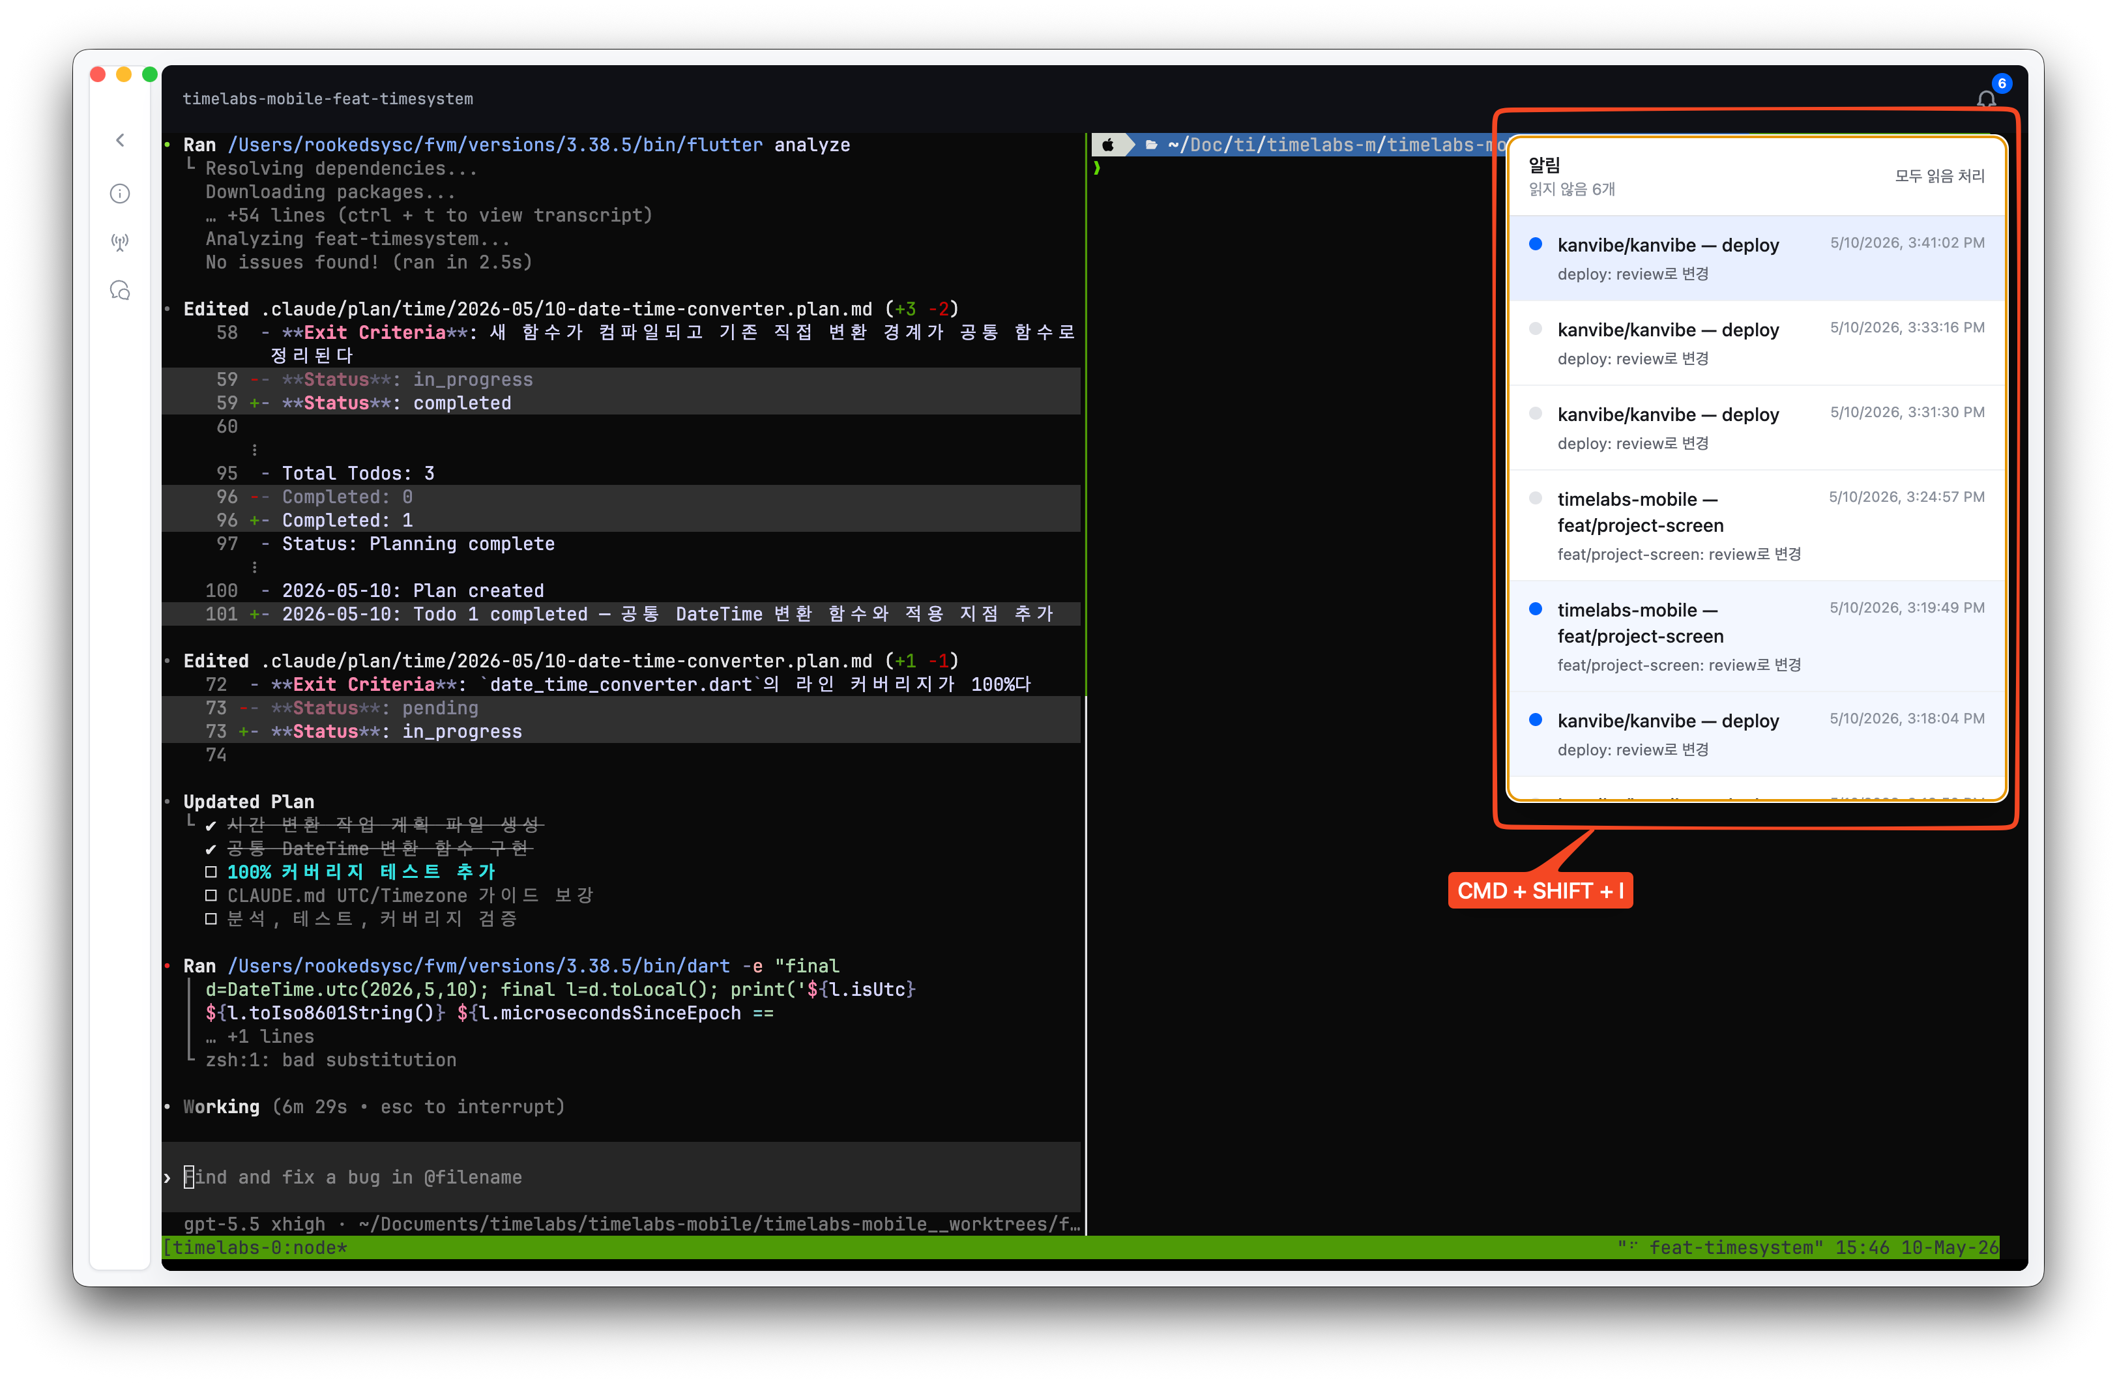Click the "gpt-5.5 xhigh" model label

click(x=254, y=1225)
